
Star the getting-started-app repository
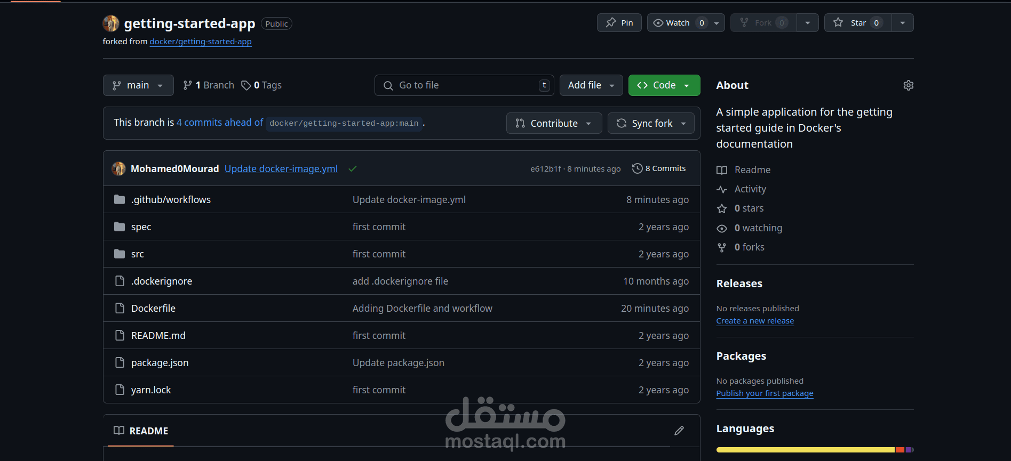tap(858, 23)
